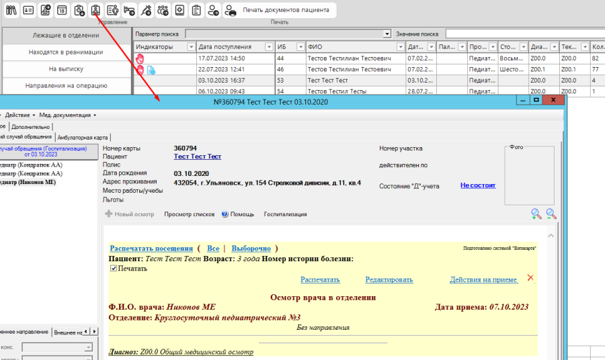605x360 pixels.
Task: Select Находятся в реанимации in the left panel
Action: [66, 52]
